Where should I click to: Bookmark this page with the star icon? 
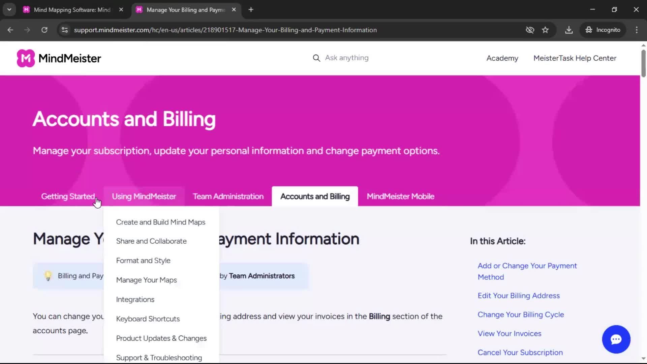click(545, 30)
